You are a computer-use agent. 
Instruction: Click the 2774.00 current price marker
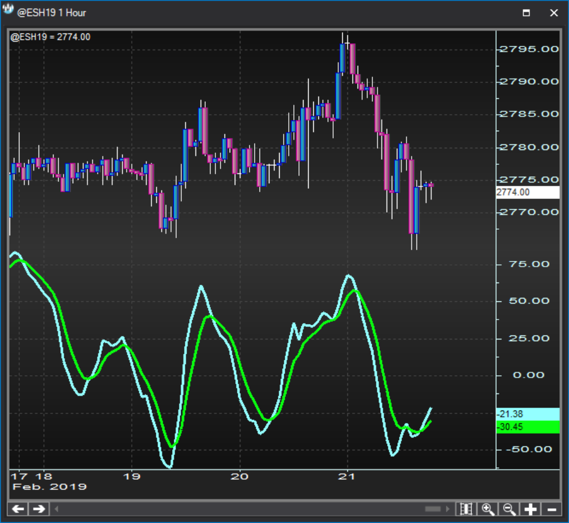coord(528,192)
